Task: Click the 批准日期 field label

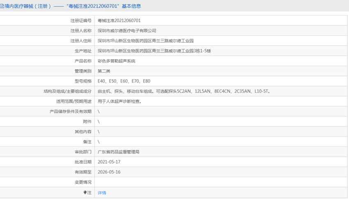Action: coord(83,162)
